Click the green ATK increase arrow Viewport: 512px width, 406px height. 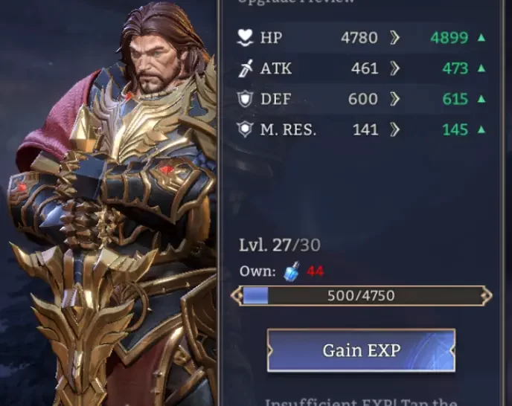481,68
